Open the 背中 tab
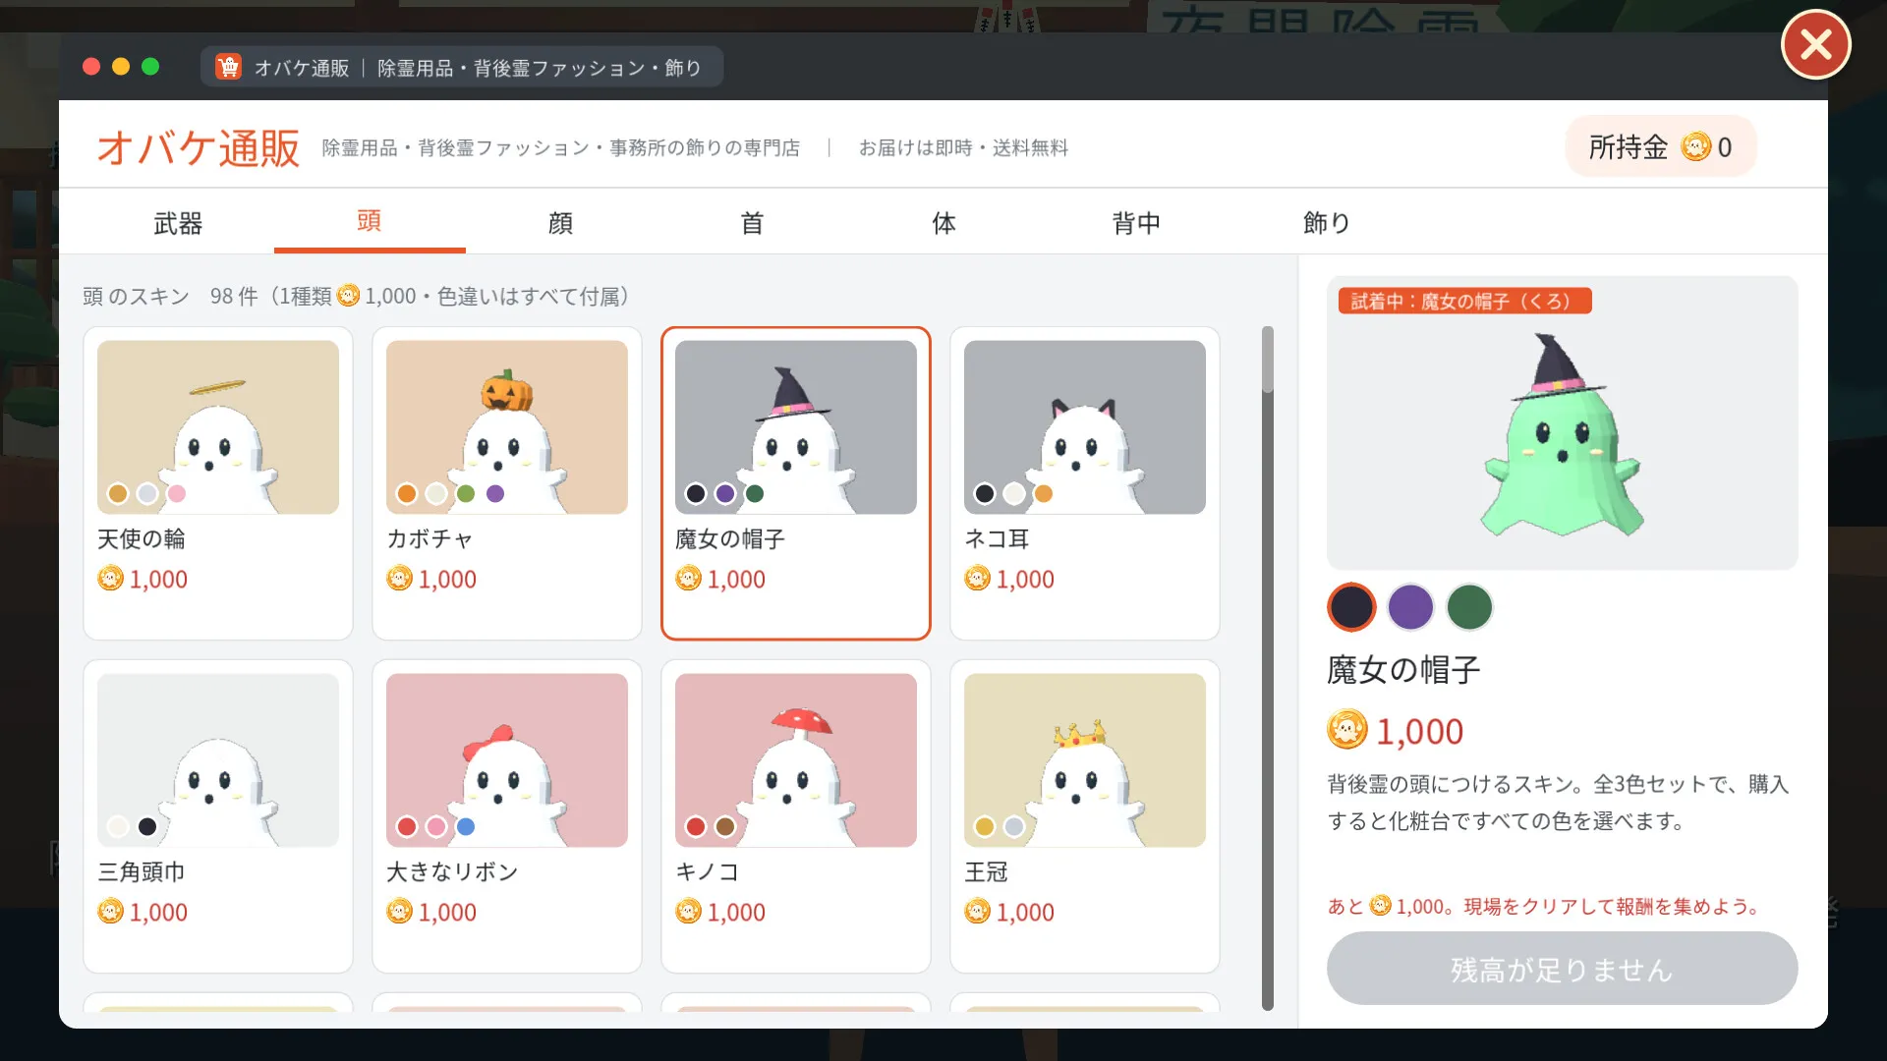 pyautogui.click(x=1136, y=223)
